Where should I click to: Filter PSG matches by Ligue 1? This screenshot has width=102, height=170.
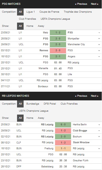click(x=30, y=12)
